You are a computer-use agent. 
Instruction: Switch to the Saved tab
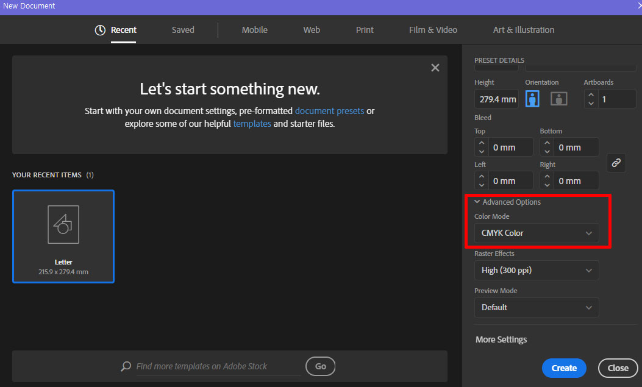pos(183,30)
